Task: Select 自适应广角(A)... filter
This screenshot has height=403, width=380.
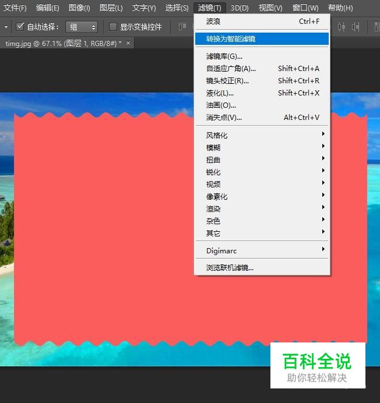Action: (x=262, y=68)
